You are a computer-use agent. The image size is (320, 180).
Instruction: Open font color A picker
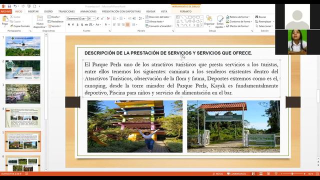pyautogui.click(x=105, y=24)
